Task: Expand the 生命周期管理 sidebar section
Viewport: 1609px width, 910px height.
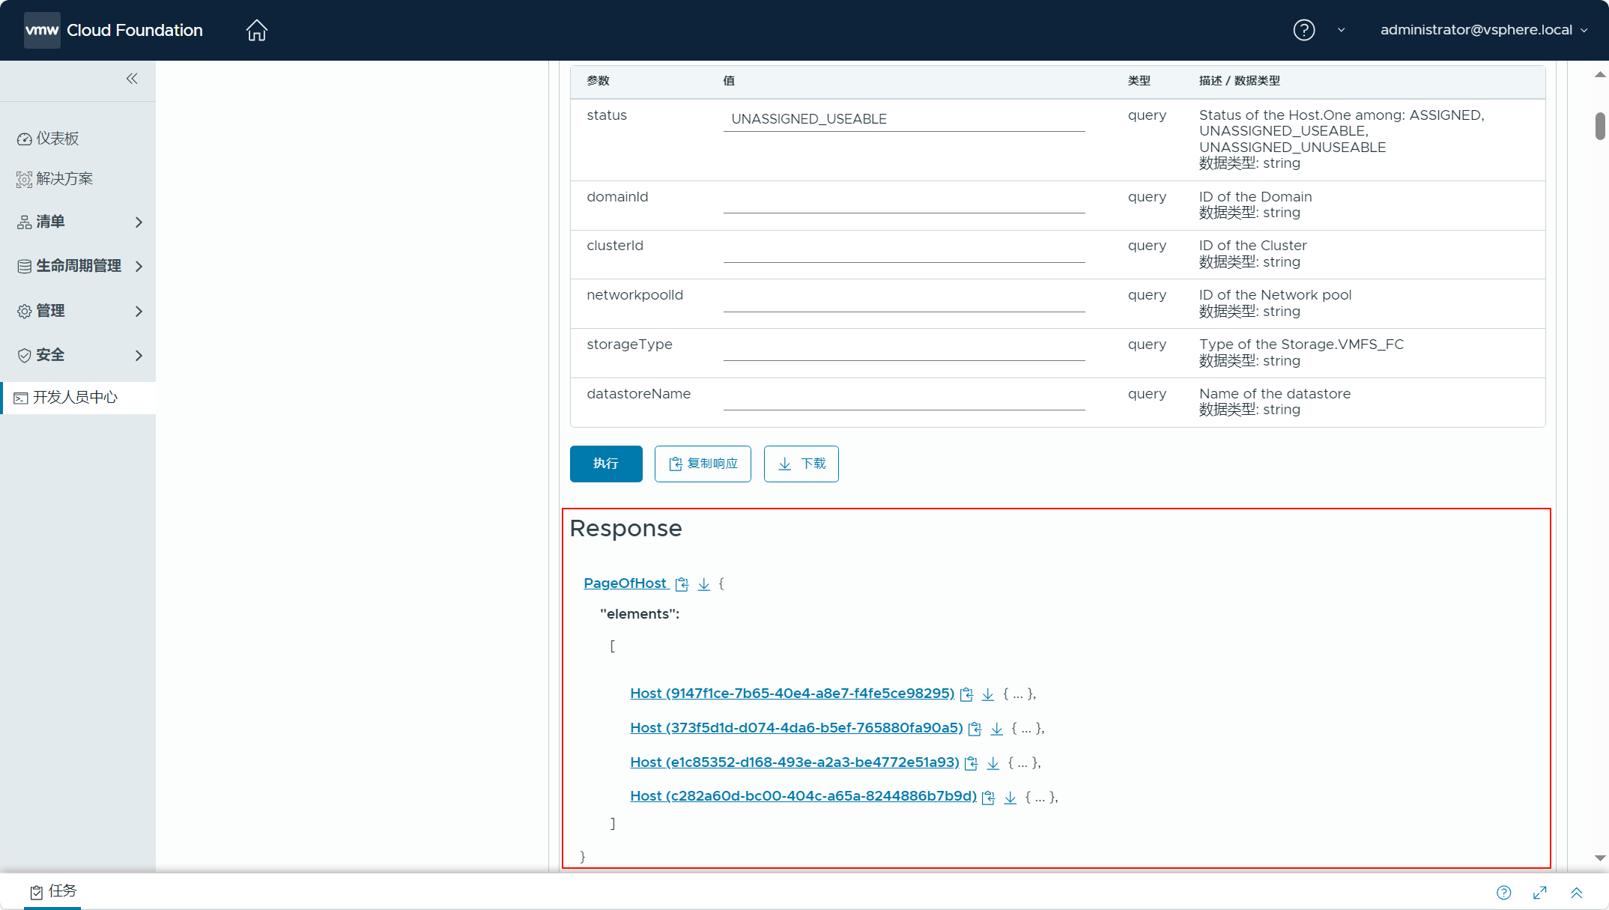Action: pos(79,266)
